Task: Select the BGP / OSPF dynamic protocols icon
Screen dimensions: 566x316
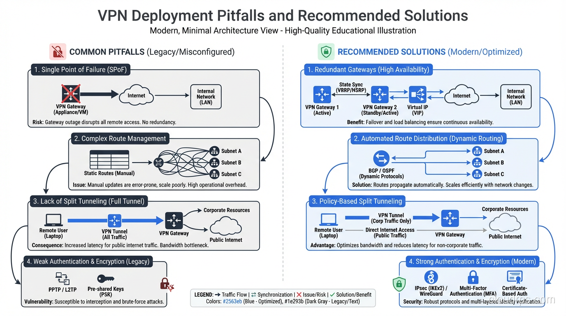Action: [x=381, y=158]
